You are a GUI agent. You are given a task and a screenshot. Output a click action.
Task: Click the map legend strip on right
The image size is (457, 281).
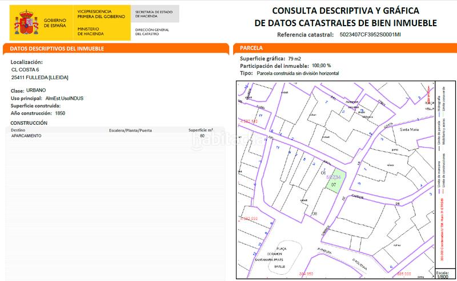tap(440, 171)
